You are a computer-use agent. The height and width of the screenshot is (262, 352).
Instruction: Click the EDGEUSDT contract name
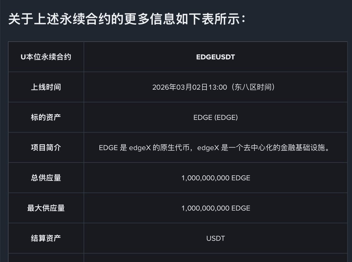[215, 57]
